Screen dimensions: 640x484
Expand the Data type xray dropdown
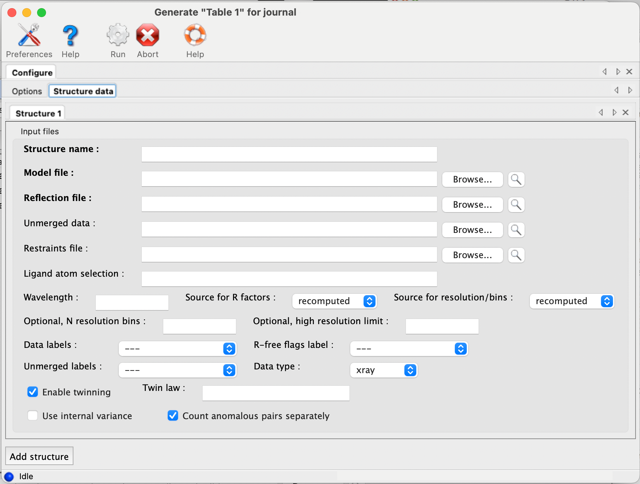click(x=384, y=370)
